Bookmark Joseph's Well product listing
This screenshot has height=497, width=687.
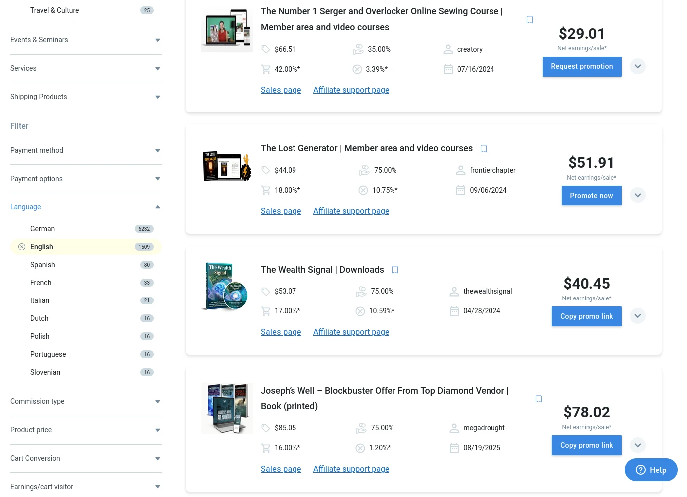(539, 398)
